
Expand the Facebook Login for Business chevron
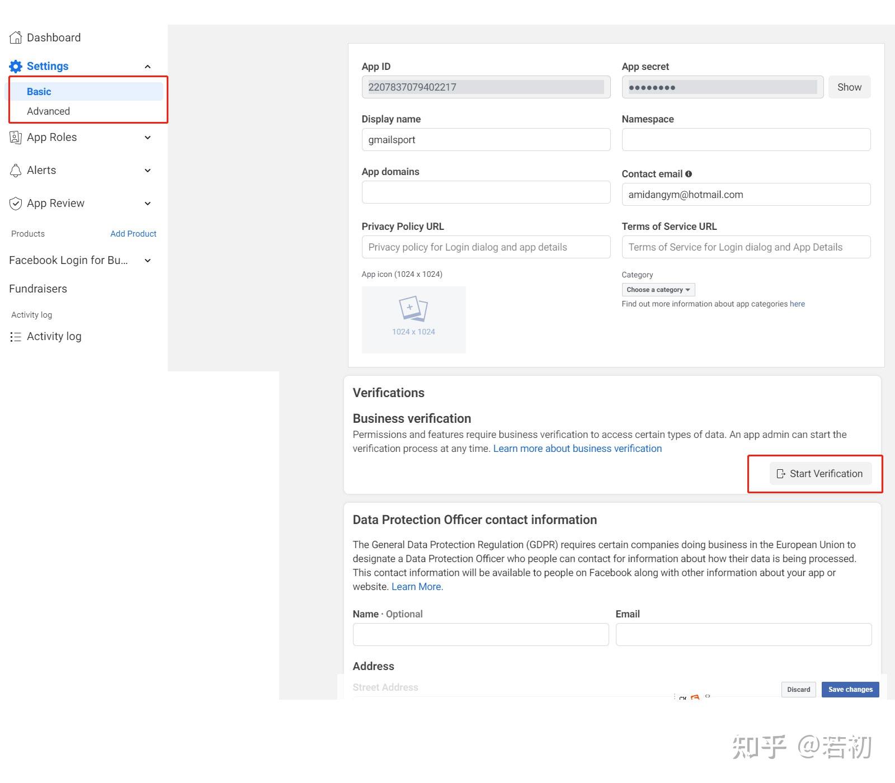point(148,261)
